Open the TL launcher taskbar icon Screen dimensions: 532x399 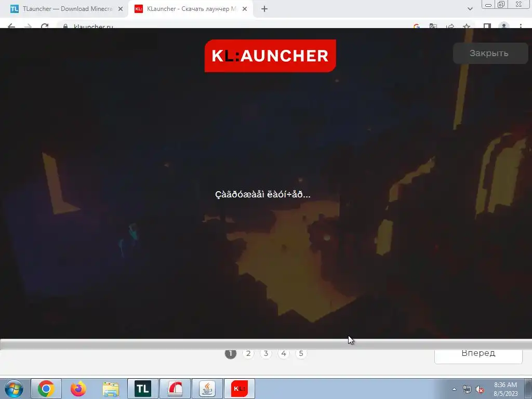coord(143,389)
